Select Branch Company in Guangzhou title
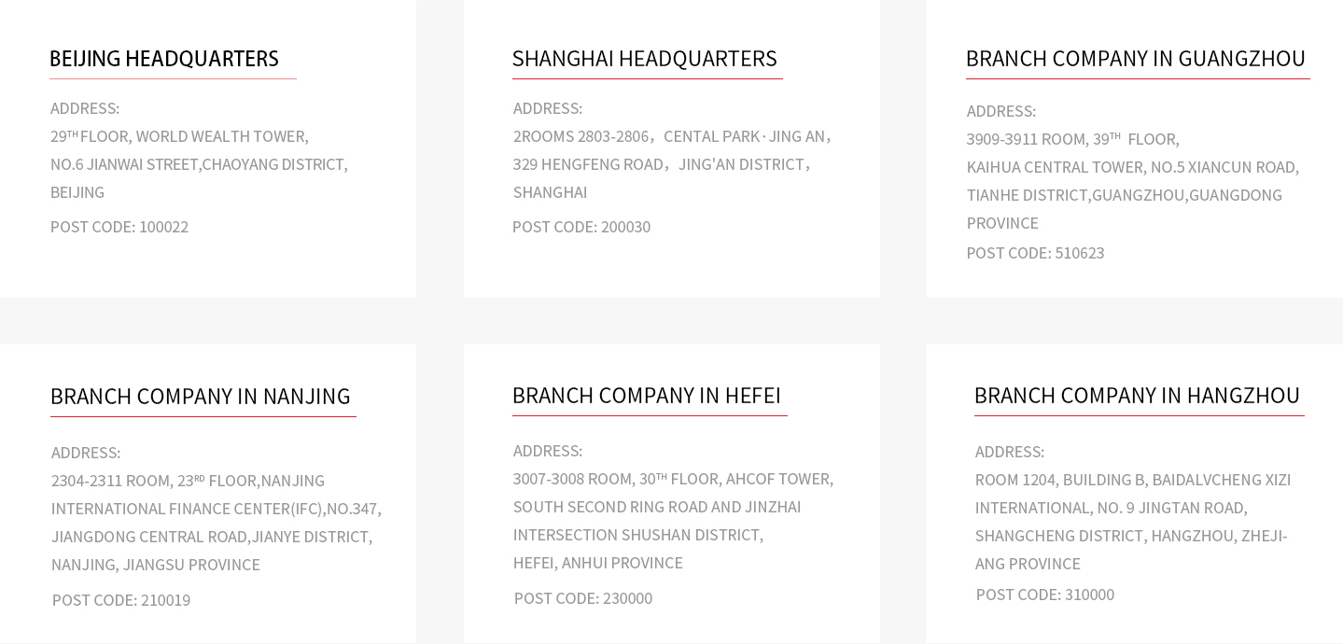Screen dimensions: 1343x644 click(1136, 58)
